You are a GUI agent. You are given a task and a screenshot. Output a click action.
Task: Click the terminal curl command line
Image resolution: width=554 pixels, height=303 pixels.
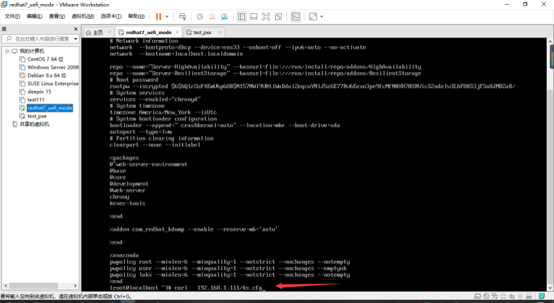pyautogui.click(x=188, y=288)
